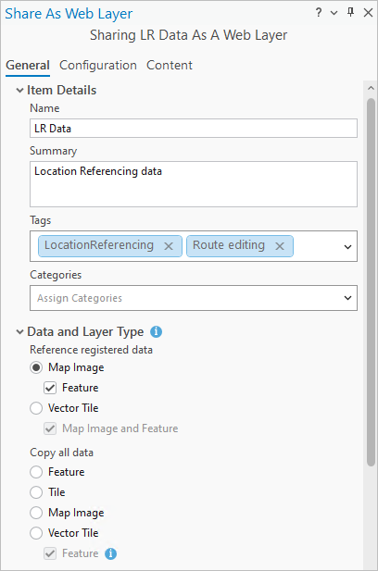Open Data and Layer Type info icon
378x571 pixels.
[156, 331]
